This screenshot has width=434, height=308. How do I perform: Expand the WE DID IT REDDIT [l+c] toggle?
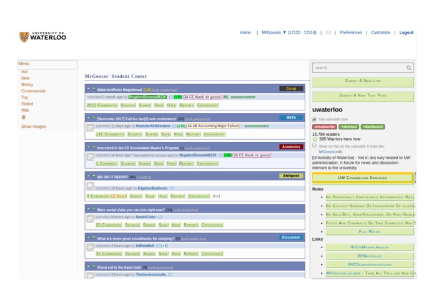coord(216,196)
